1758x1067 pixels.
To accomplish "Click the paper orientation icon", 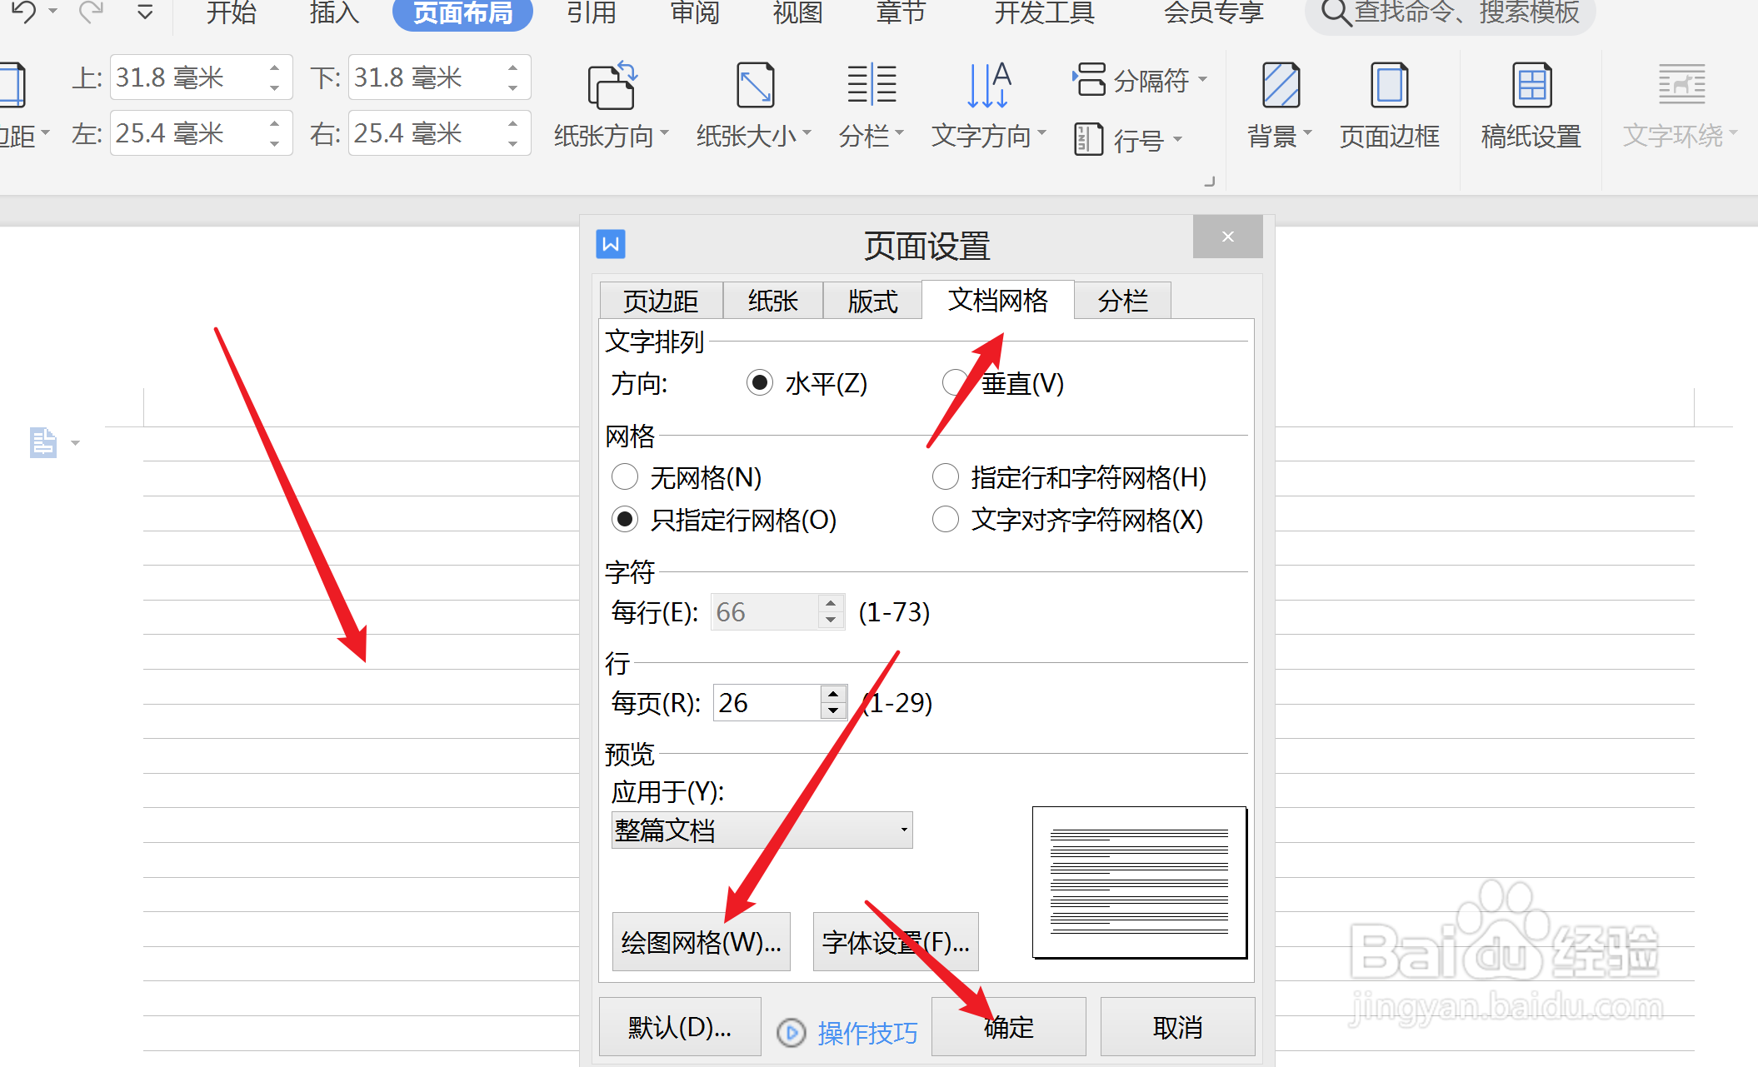I will click(612, 87).
